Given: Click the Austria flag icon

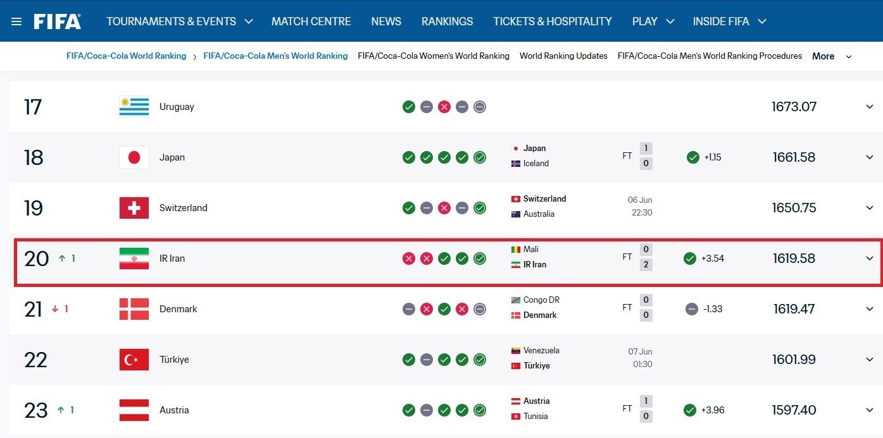Looking at the screenshot, I should [134, 410].
